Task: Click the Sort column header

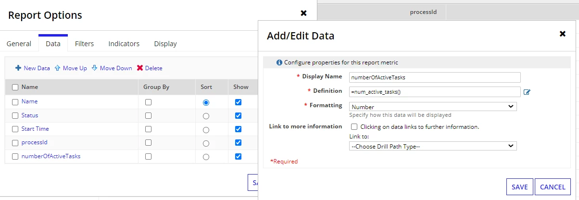Action: 207,87
